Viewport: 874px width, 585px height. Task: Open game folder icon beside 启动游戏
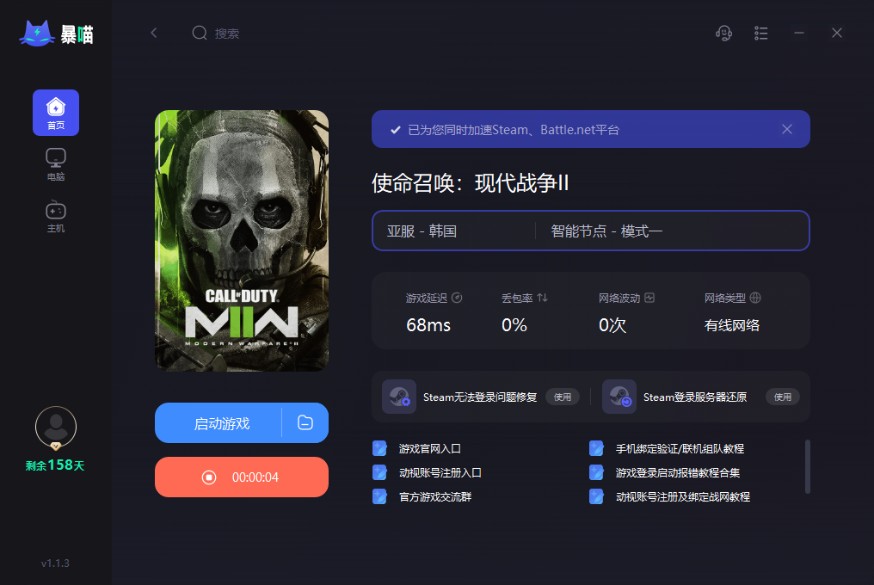(305, 422)
